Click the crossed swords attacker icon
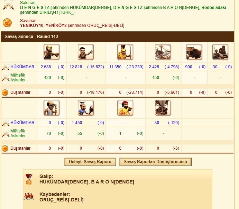 click(9, 5)
